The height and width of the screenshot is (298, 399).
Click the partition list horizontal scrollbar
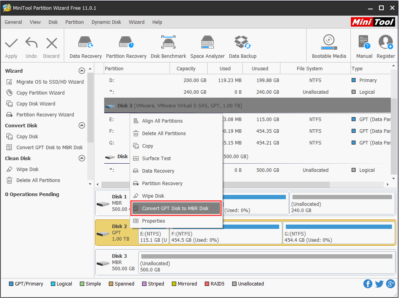[215, 184]
